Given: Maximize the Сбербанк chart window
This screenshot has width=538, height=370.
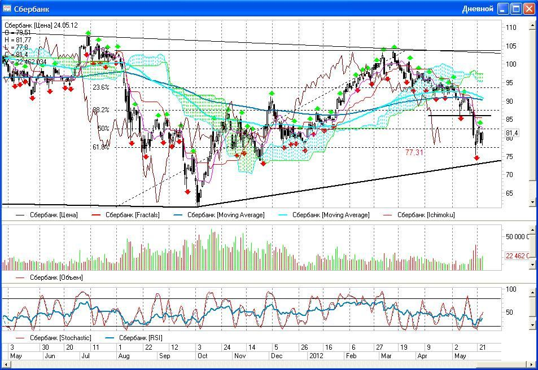Looking at the screenshot, I should [517, 8].
